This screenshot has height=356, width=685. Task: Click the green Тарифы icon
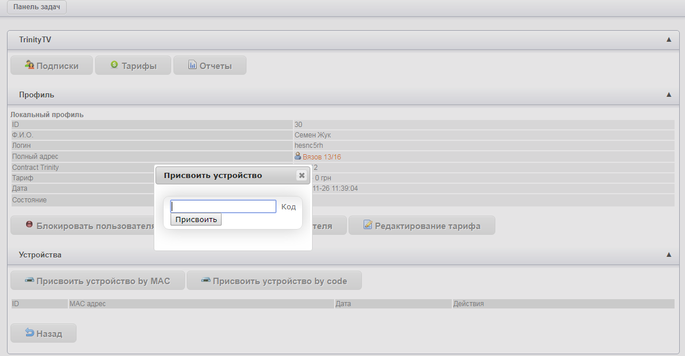point(114,65)
